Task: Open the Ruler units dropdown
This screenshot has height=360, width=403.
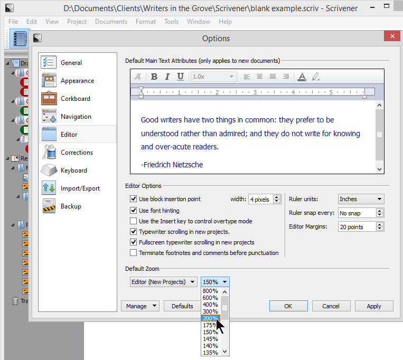Action: [361, 199]
